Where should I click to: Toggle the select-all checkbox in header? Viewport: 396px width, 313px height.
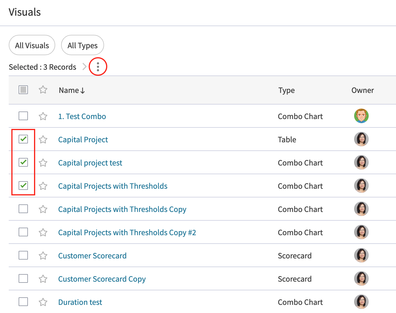(23, 90)
